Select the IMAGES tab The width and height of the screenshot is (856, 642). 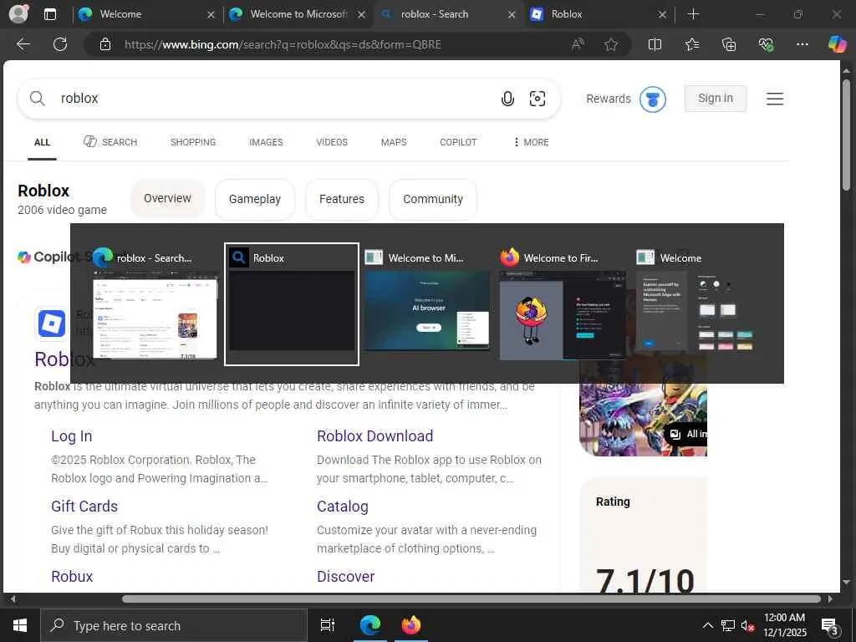(x=266, y=142)
